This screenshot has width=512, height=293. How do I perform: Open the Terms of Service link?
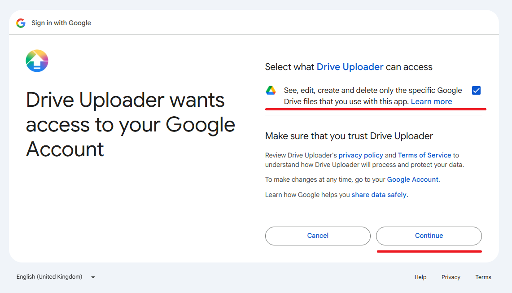click(424, 155)
